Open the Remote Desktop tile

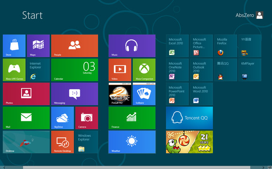[x=62, y=142]
